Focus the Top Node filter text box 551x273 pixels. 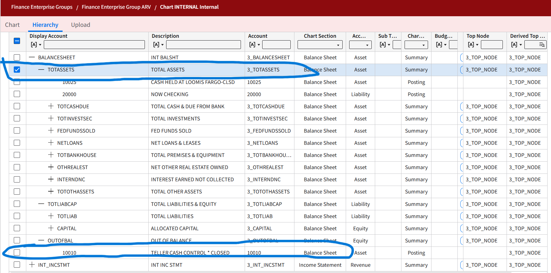pyautogui.click(x=492, y=45)
